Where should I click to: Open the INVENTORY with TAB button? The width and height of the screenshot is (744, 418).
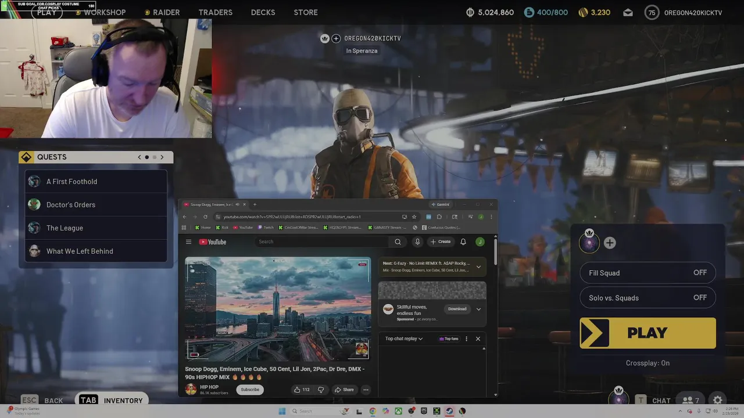click(110, 400)
